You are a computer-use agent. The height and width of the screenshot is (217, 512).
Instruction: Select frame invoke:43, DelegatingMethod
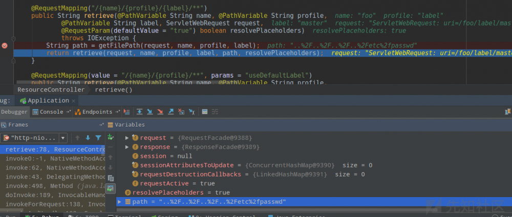point(52,177)
